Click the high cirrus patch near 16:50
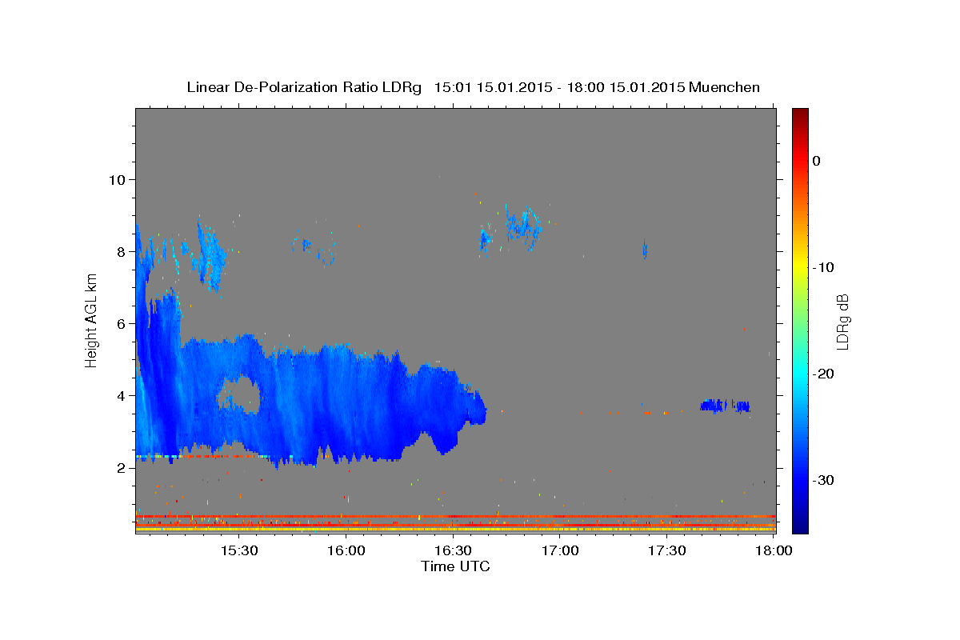Image resolution: width=960 pixels, height=640 pixels. (524, 226)
